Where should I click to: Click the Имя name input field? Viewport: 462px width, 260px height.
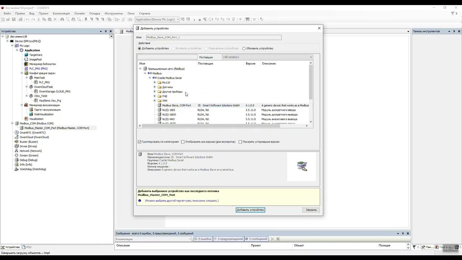(213, 37)
